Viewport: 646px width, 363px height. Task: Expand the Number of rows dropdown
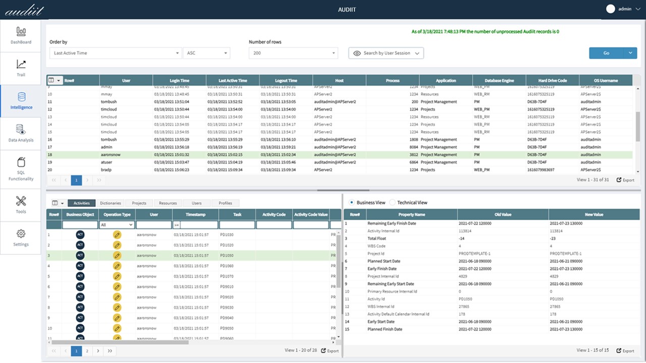pyautogui.click(x=293, y=53)
